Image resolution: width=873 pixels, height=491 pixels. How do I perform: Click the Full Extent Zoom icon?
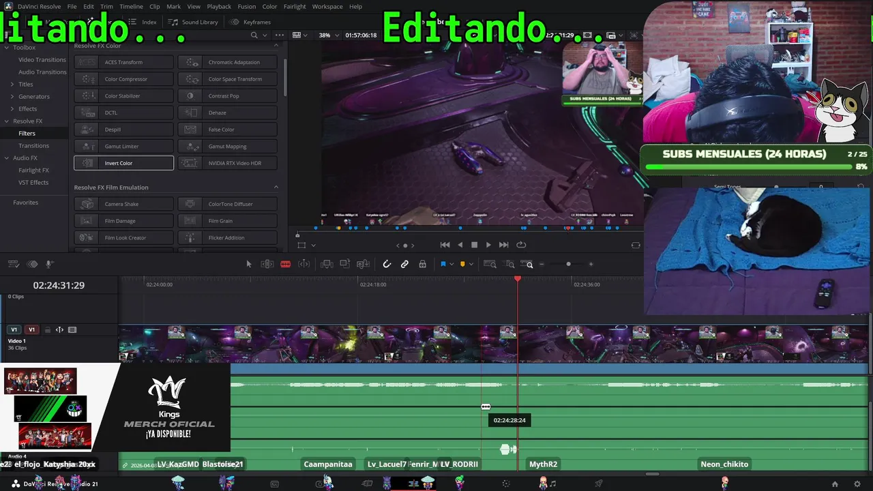pyautogui.click(x=490, y=264)
